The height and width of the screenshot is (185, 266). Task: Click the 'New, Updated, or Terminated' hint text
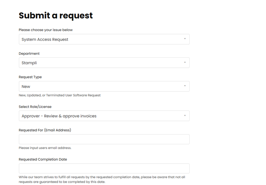pyautogui.click(x=60, y=95)
